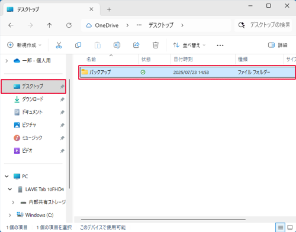
Task: Expand the Windows (C:) drive node
Action: (x=10, y=215)
